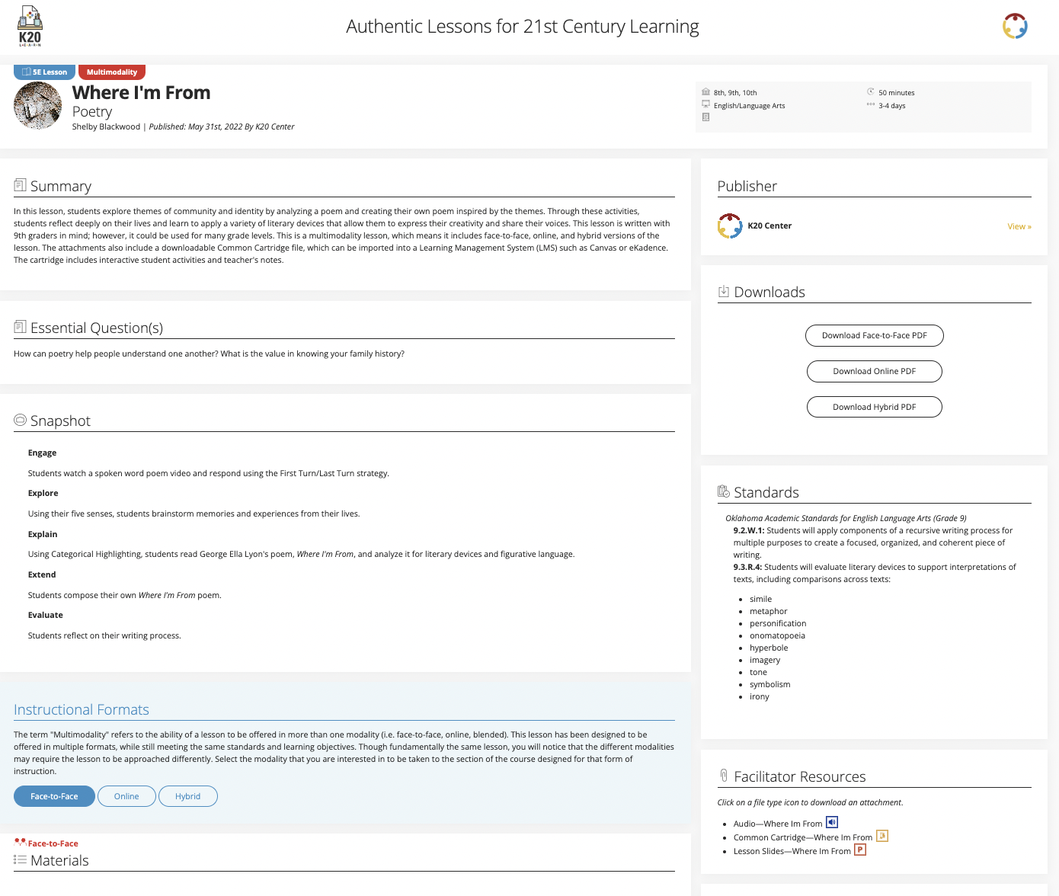
Task: Download the Lesson Slides PowerPoint icon
Action: click(860, 850)
